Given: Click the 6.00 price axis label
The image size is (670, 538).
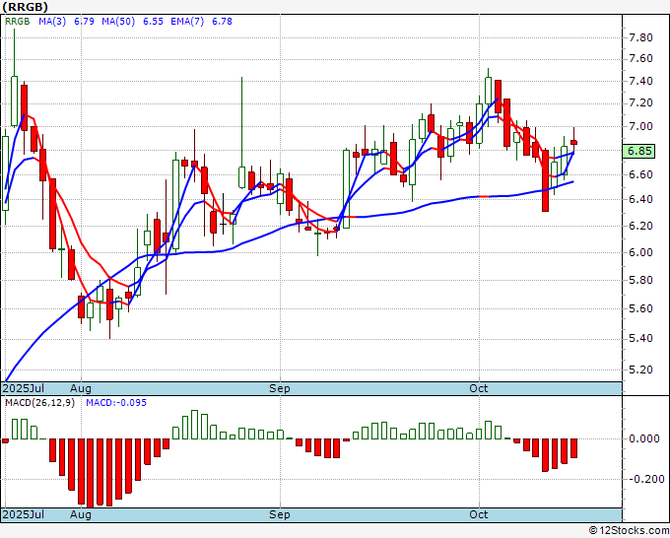Looking at the screenshot, I should pos(641,252).
